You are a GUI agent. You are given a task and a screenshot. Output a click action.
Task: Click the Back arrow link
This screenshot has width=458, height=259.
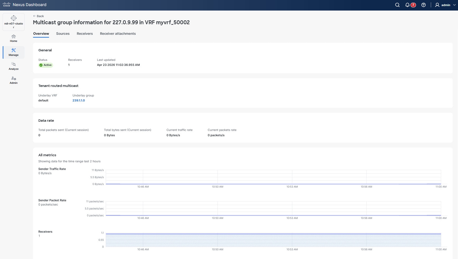point(39,16)
